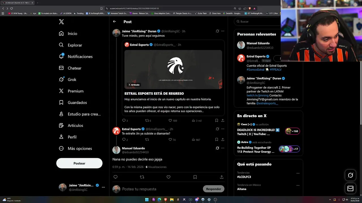Like Manuel Eduardo's main post
Screen dimensions: 362x203
tap(168, 177)
